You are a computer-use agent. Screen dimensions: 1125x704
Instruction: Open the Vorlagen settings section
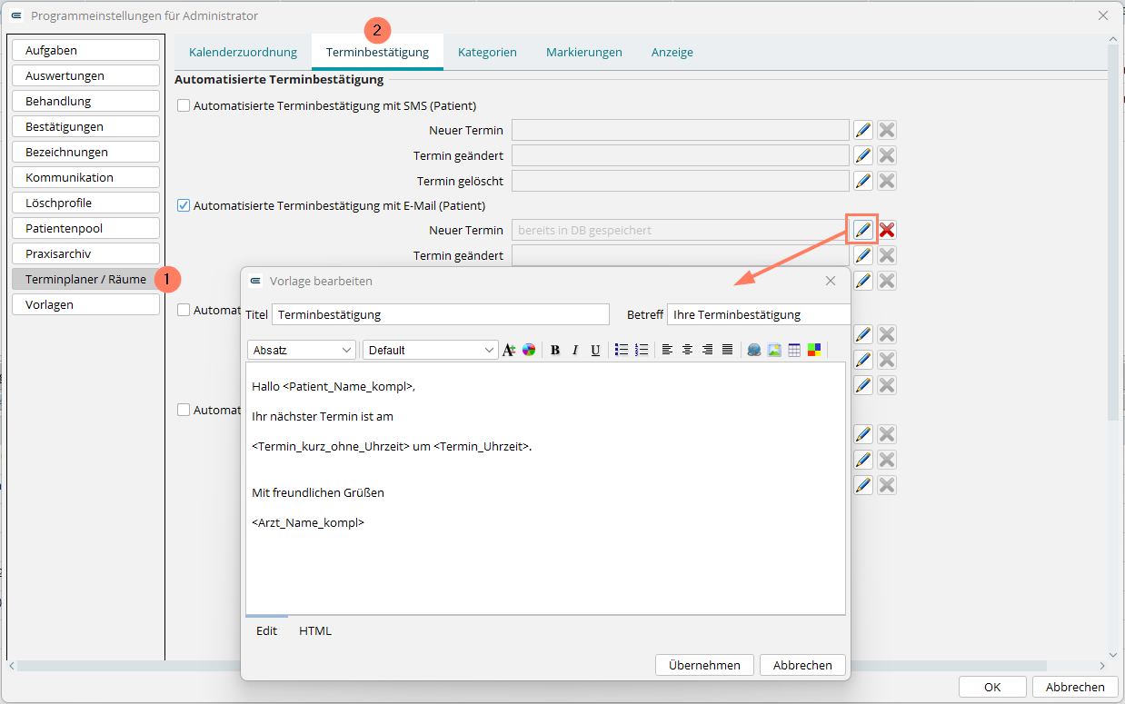[86, 304]
